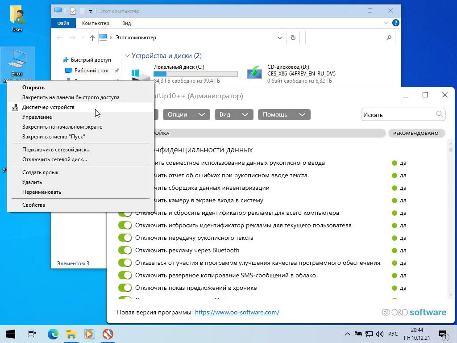Image resolution: width=457 pixels, height=343 pixels.
Task: Click Quick Access star icon in sidebar
Action: click(66, 60)
